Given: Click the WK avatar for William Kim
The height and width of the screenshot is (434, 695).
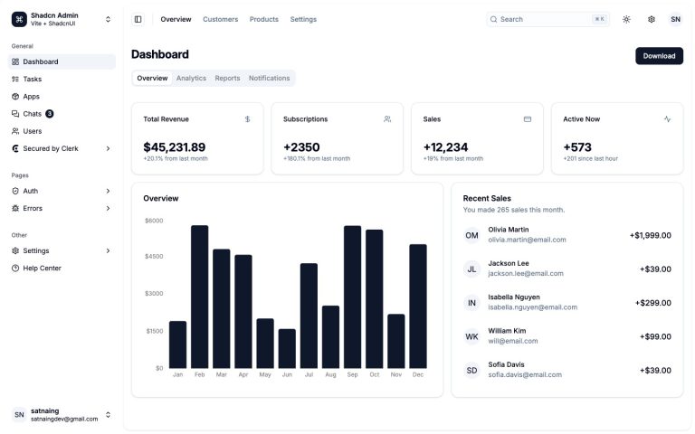Looking at the screenshot, I should coord(471,337).
